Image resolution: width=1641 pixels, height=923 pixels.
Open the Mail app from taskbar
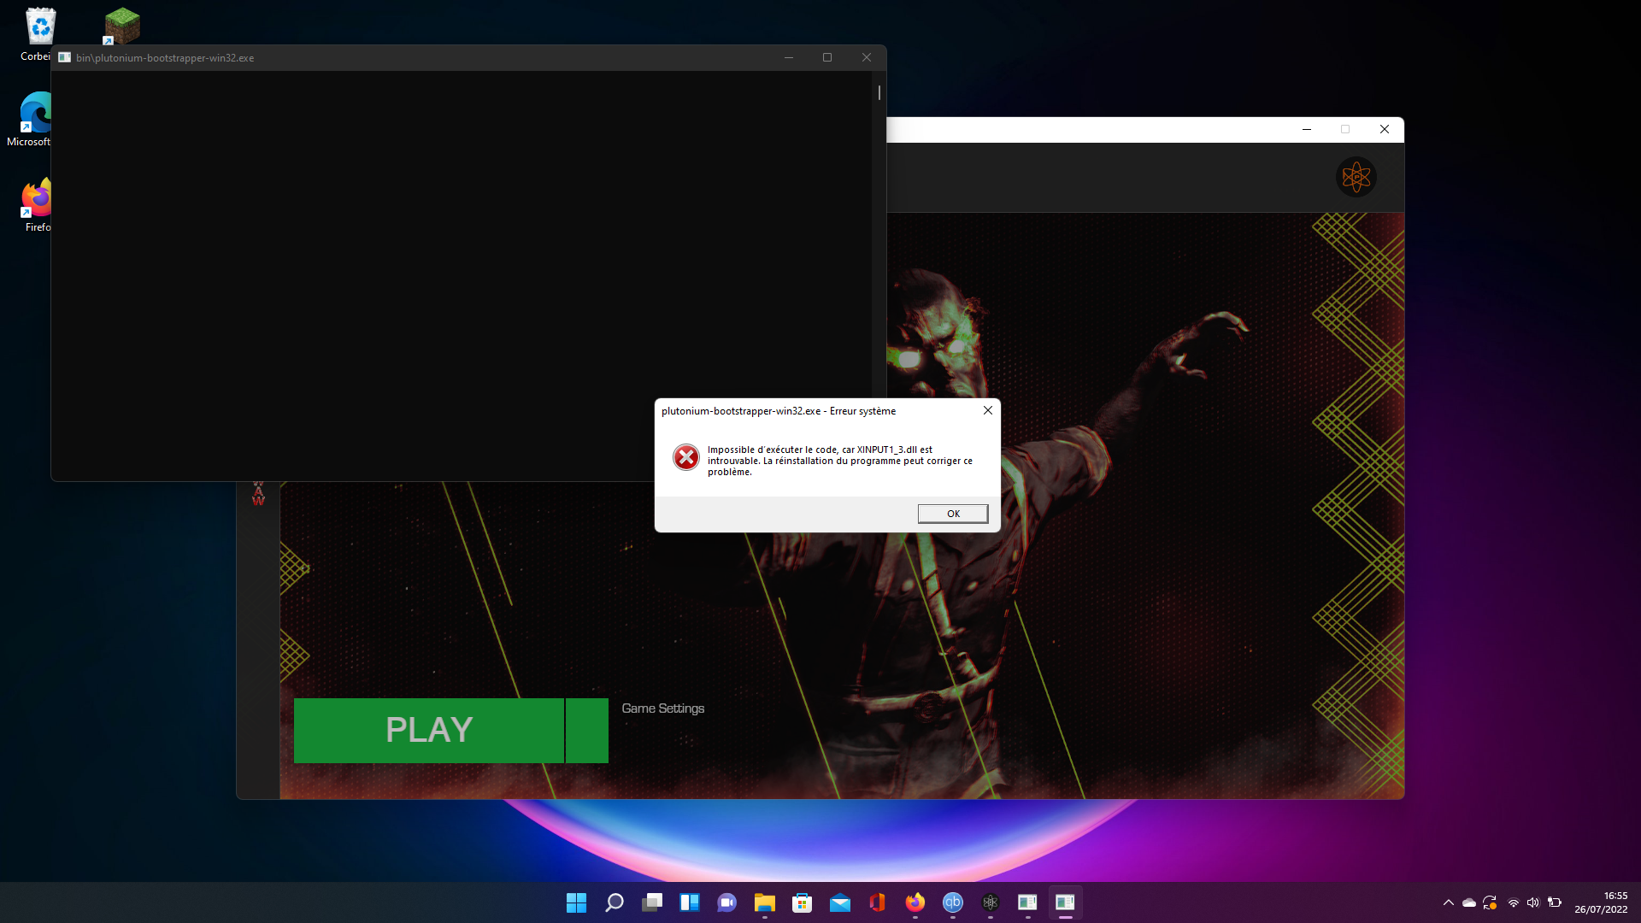click(839, 902)
